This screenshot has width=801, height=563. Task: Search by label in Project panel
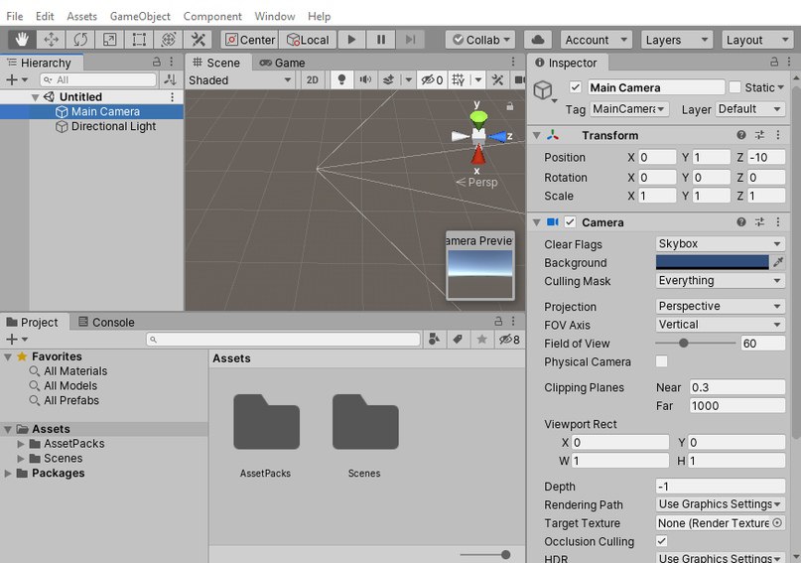tap(458, 340)
